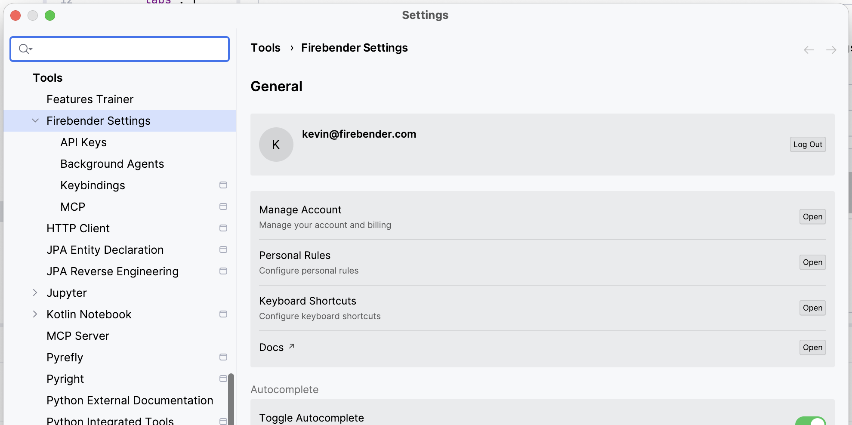Select Pyrefly in the settings tree
The width and height of the screenshot is (852, 425).
(x=65, y=357)
